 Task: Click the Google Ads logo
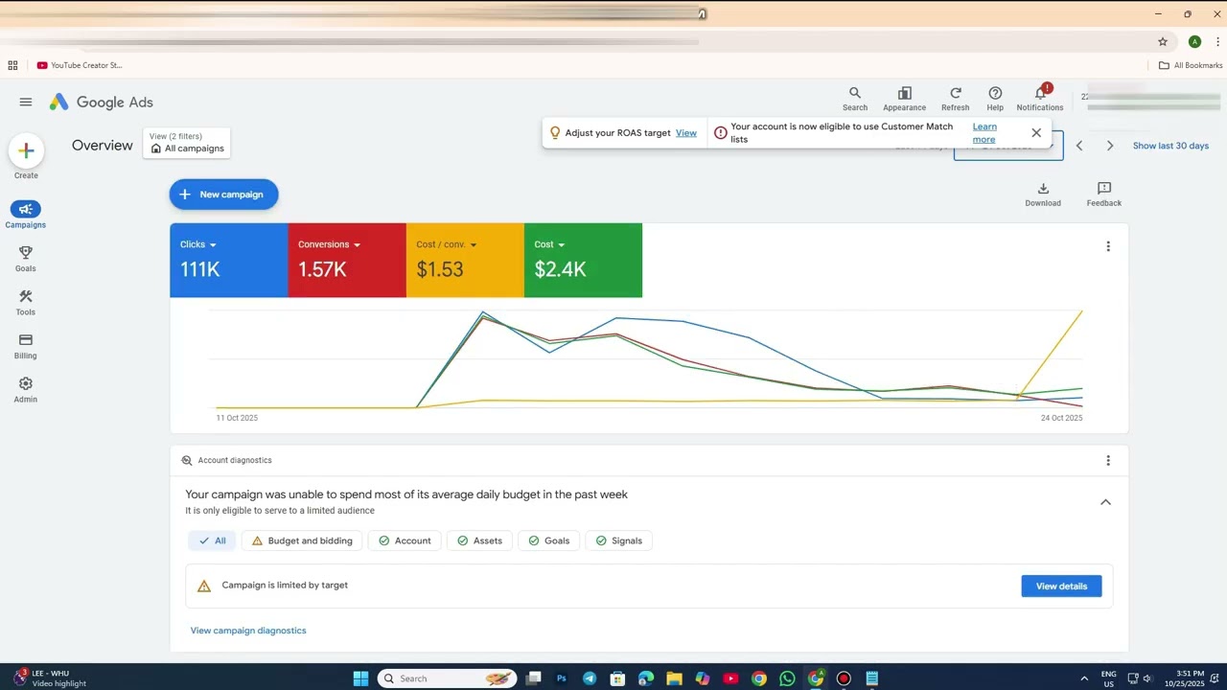coord(102,102)
